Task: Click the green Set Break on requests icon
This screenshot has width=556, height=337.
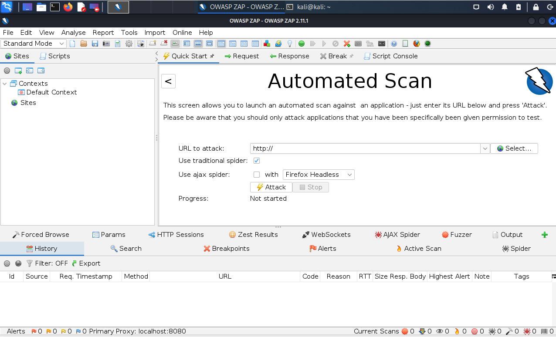Action: tap(301, 44)
